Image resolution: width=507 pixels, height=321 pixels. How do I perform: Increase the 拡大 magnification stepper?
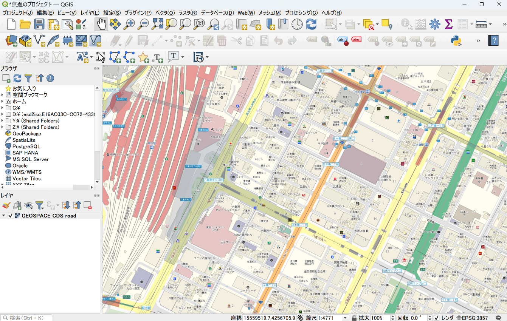click(392, 316)
